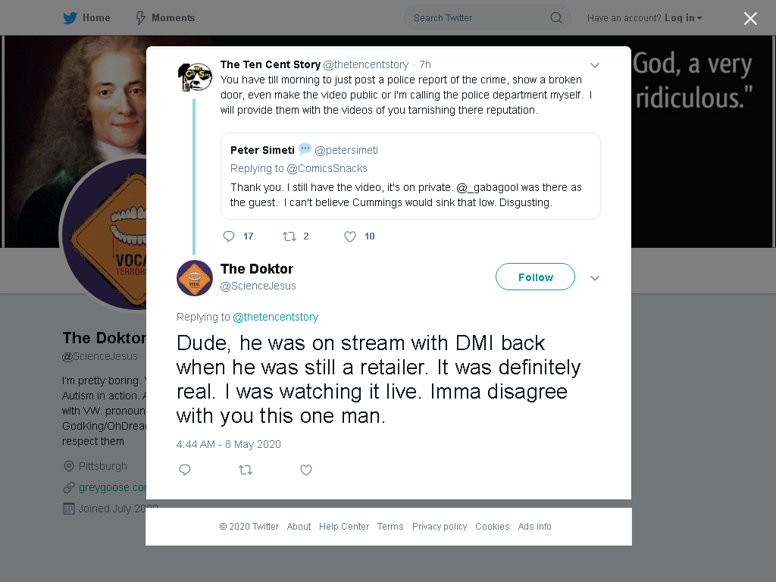The height and width of the screenshot is (582, 776).
Task: Open the Log in dropdown
Action: pos(684,18)
